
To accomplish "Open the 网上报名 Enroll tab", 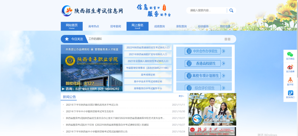I will [x=137, y=26].
